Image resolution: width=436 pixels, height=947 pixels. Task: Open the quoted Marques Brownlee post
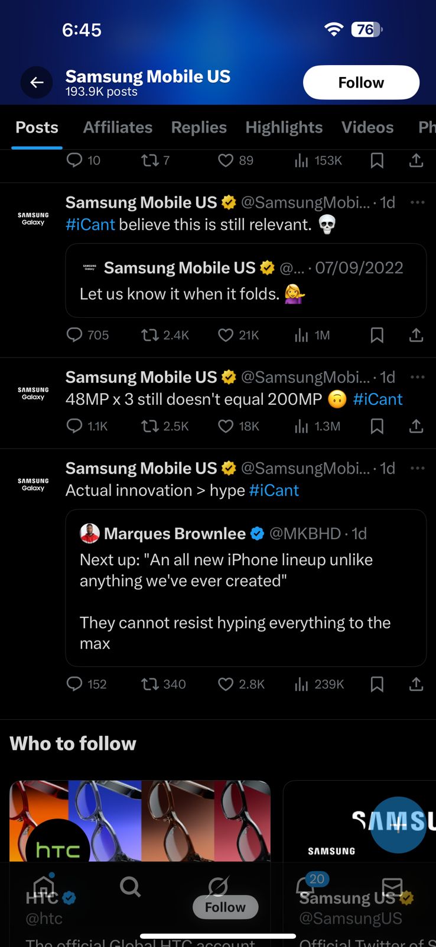[x=245, y=587]
